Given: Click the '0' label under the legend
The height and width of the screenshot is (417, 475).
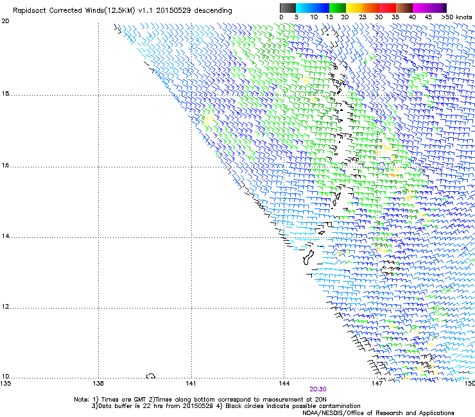Looking at the screenshot, I should [281, 17].
